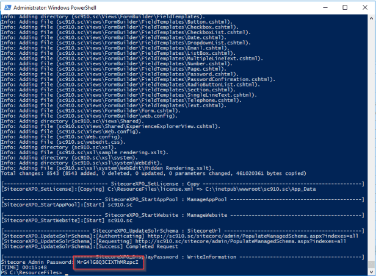
Task: Click the 'DropdownList.cshtml' file line
Action: click(x=126, y=43)
